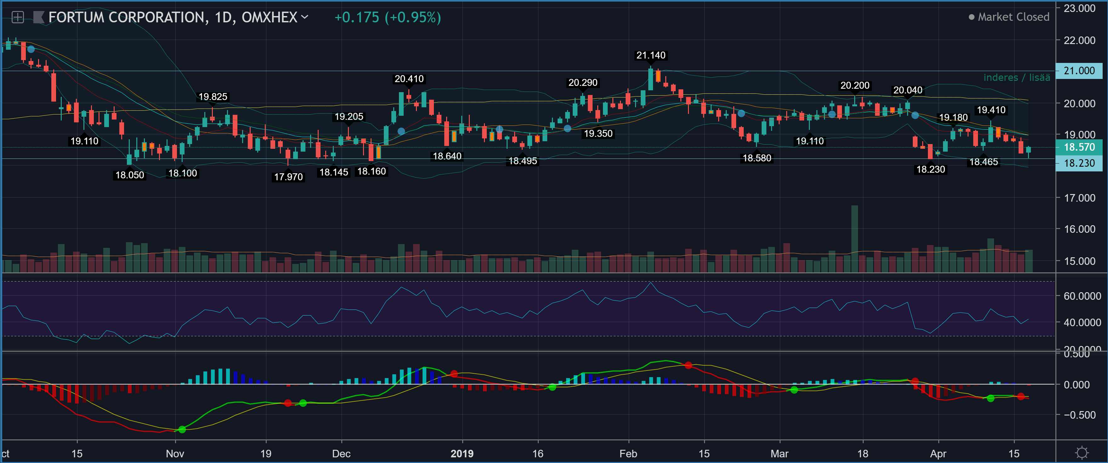Image resolution: width=1108 pixels, height=463 pixels.
Task: Click the 18.570 current price tag
Action: click(1079, 147)
